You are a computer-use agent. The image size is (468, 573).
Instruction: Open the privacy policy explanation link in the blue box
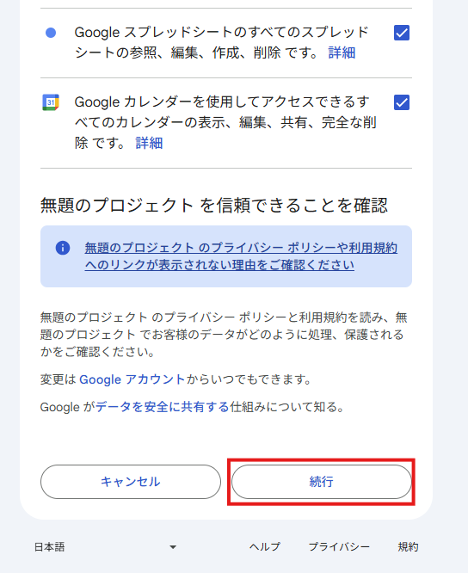(241, 256)
